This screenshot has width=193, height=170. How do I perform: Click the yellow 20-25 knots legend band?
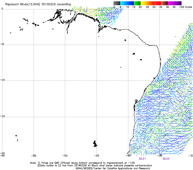pos(144,3)
